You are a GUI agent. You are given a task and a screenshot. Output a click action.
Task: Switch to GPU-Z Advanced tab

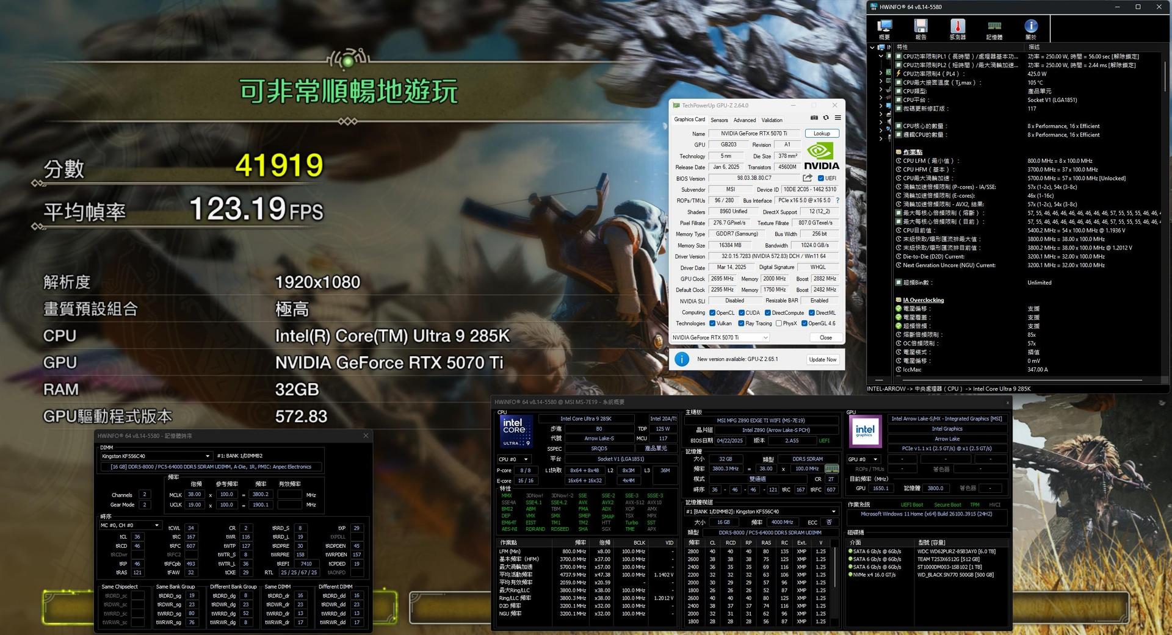click(x=745, y=120)
